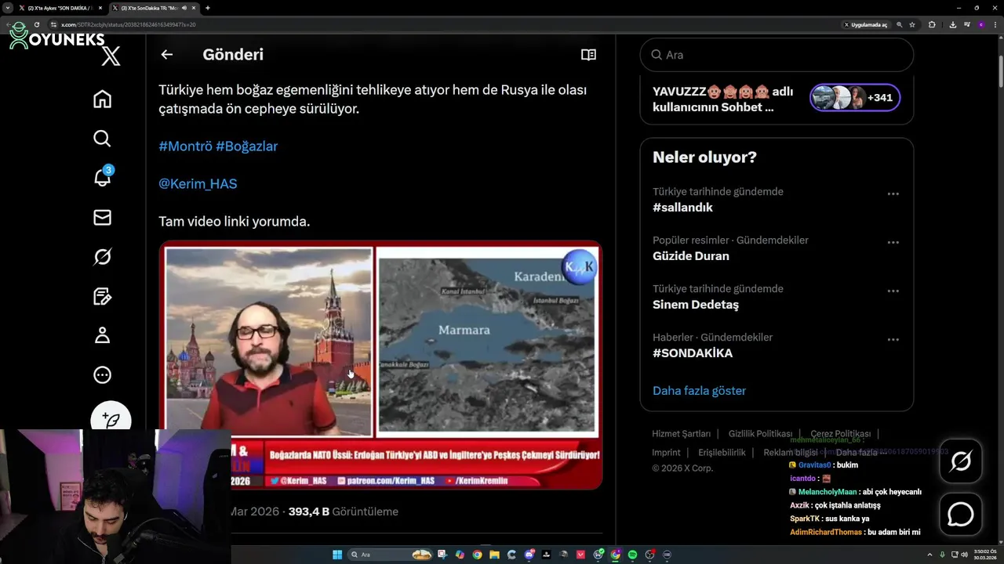This screenshot has width=1004, height=564.
Task: Open the More circle icon in sidebar
Action: click(x=102, y=374)
